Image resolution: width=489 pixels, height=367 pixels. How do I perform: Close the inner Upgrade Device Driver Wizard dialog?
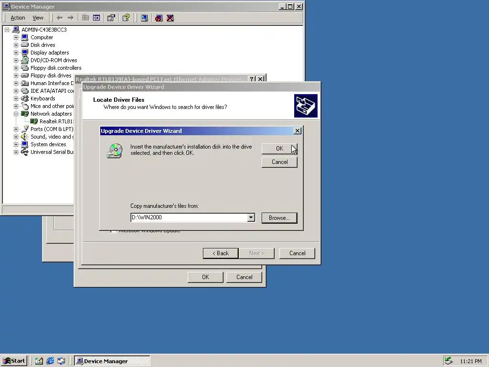(298, 131)
